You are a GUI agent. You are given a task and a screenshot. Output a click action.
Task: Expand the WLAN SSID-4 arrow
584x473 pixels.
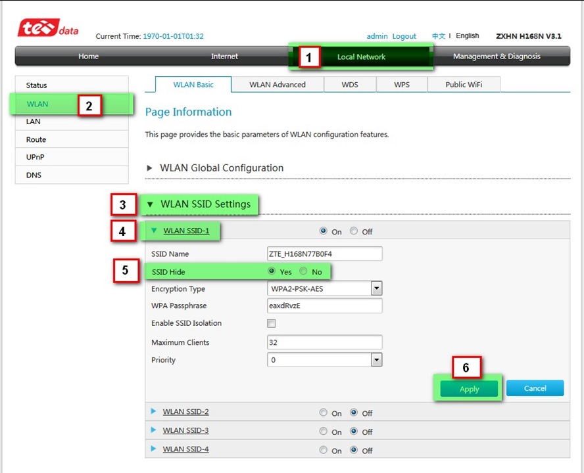(154, 449)
